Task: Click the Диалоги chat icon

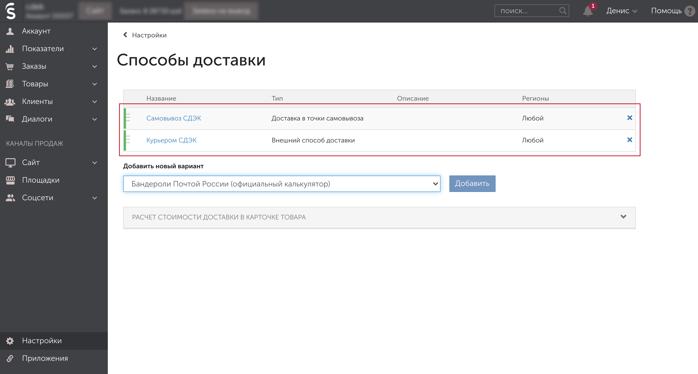Action: point(10,119)
